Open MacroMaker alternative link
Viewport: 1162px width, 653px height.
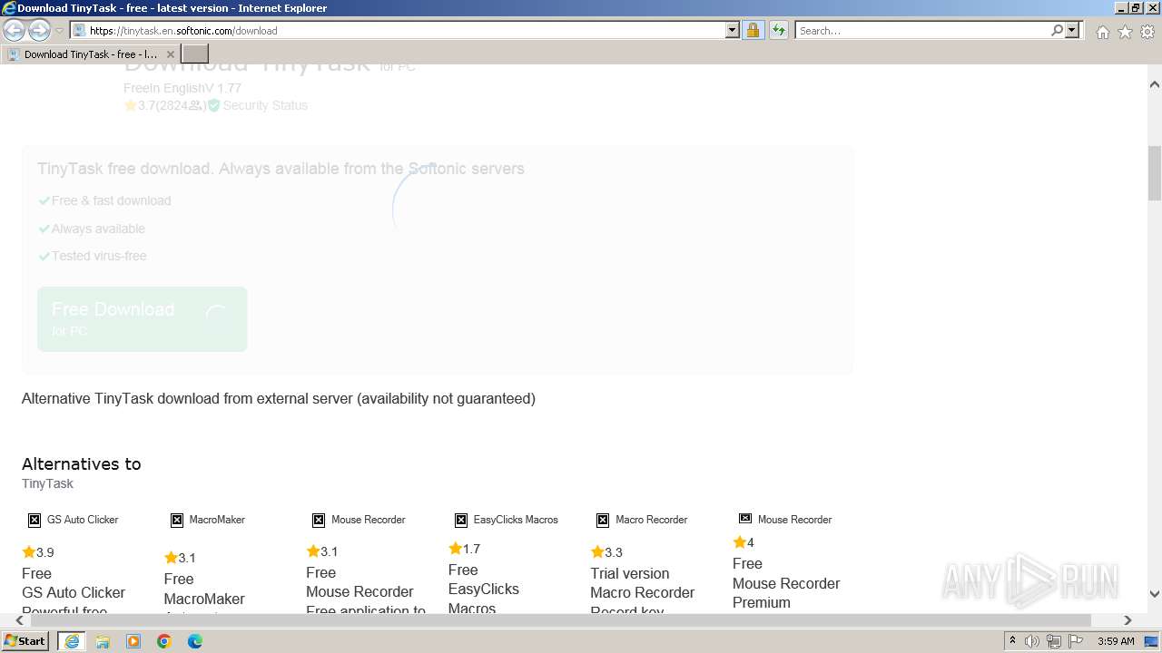coord(204,599)
